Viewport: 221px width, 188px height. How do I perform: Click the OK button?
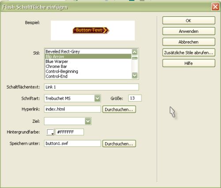pyautogui.click(x=189, y=20)
